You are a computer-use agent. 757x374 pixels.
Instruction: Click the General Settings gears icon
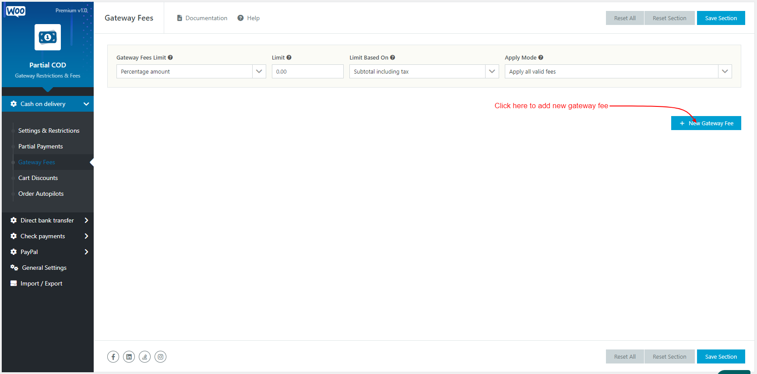(14, 268)
